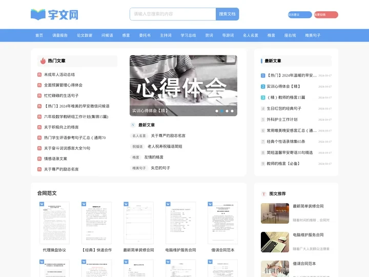Click rank badge 3 beside 教师的格言15篇
Screen dimensions: 369x277
[263, 97]
